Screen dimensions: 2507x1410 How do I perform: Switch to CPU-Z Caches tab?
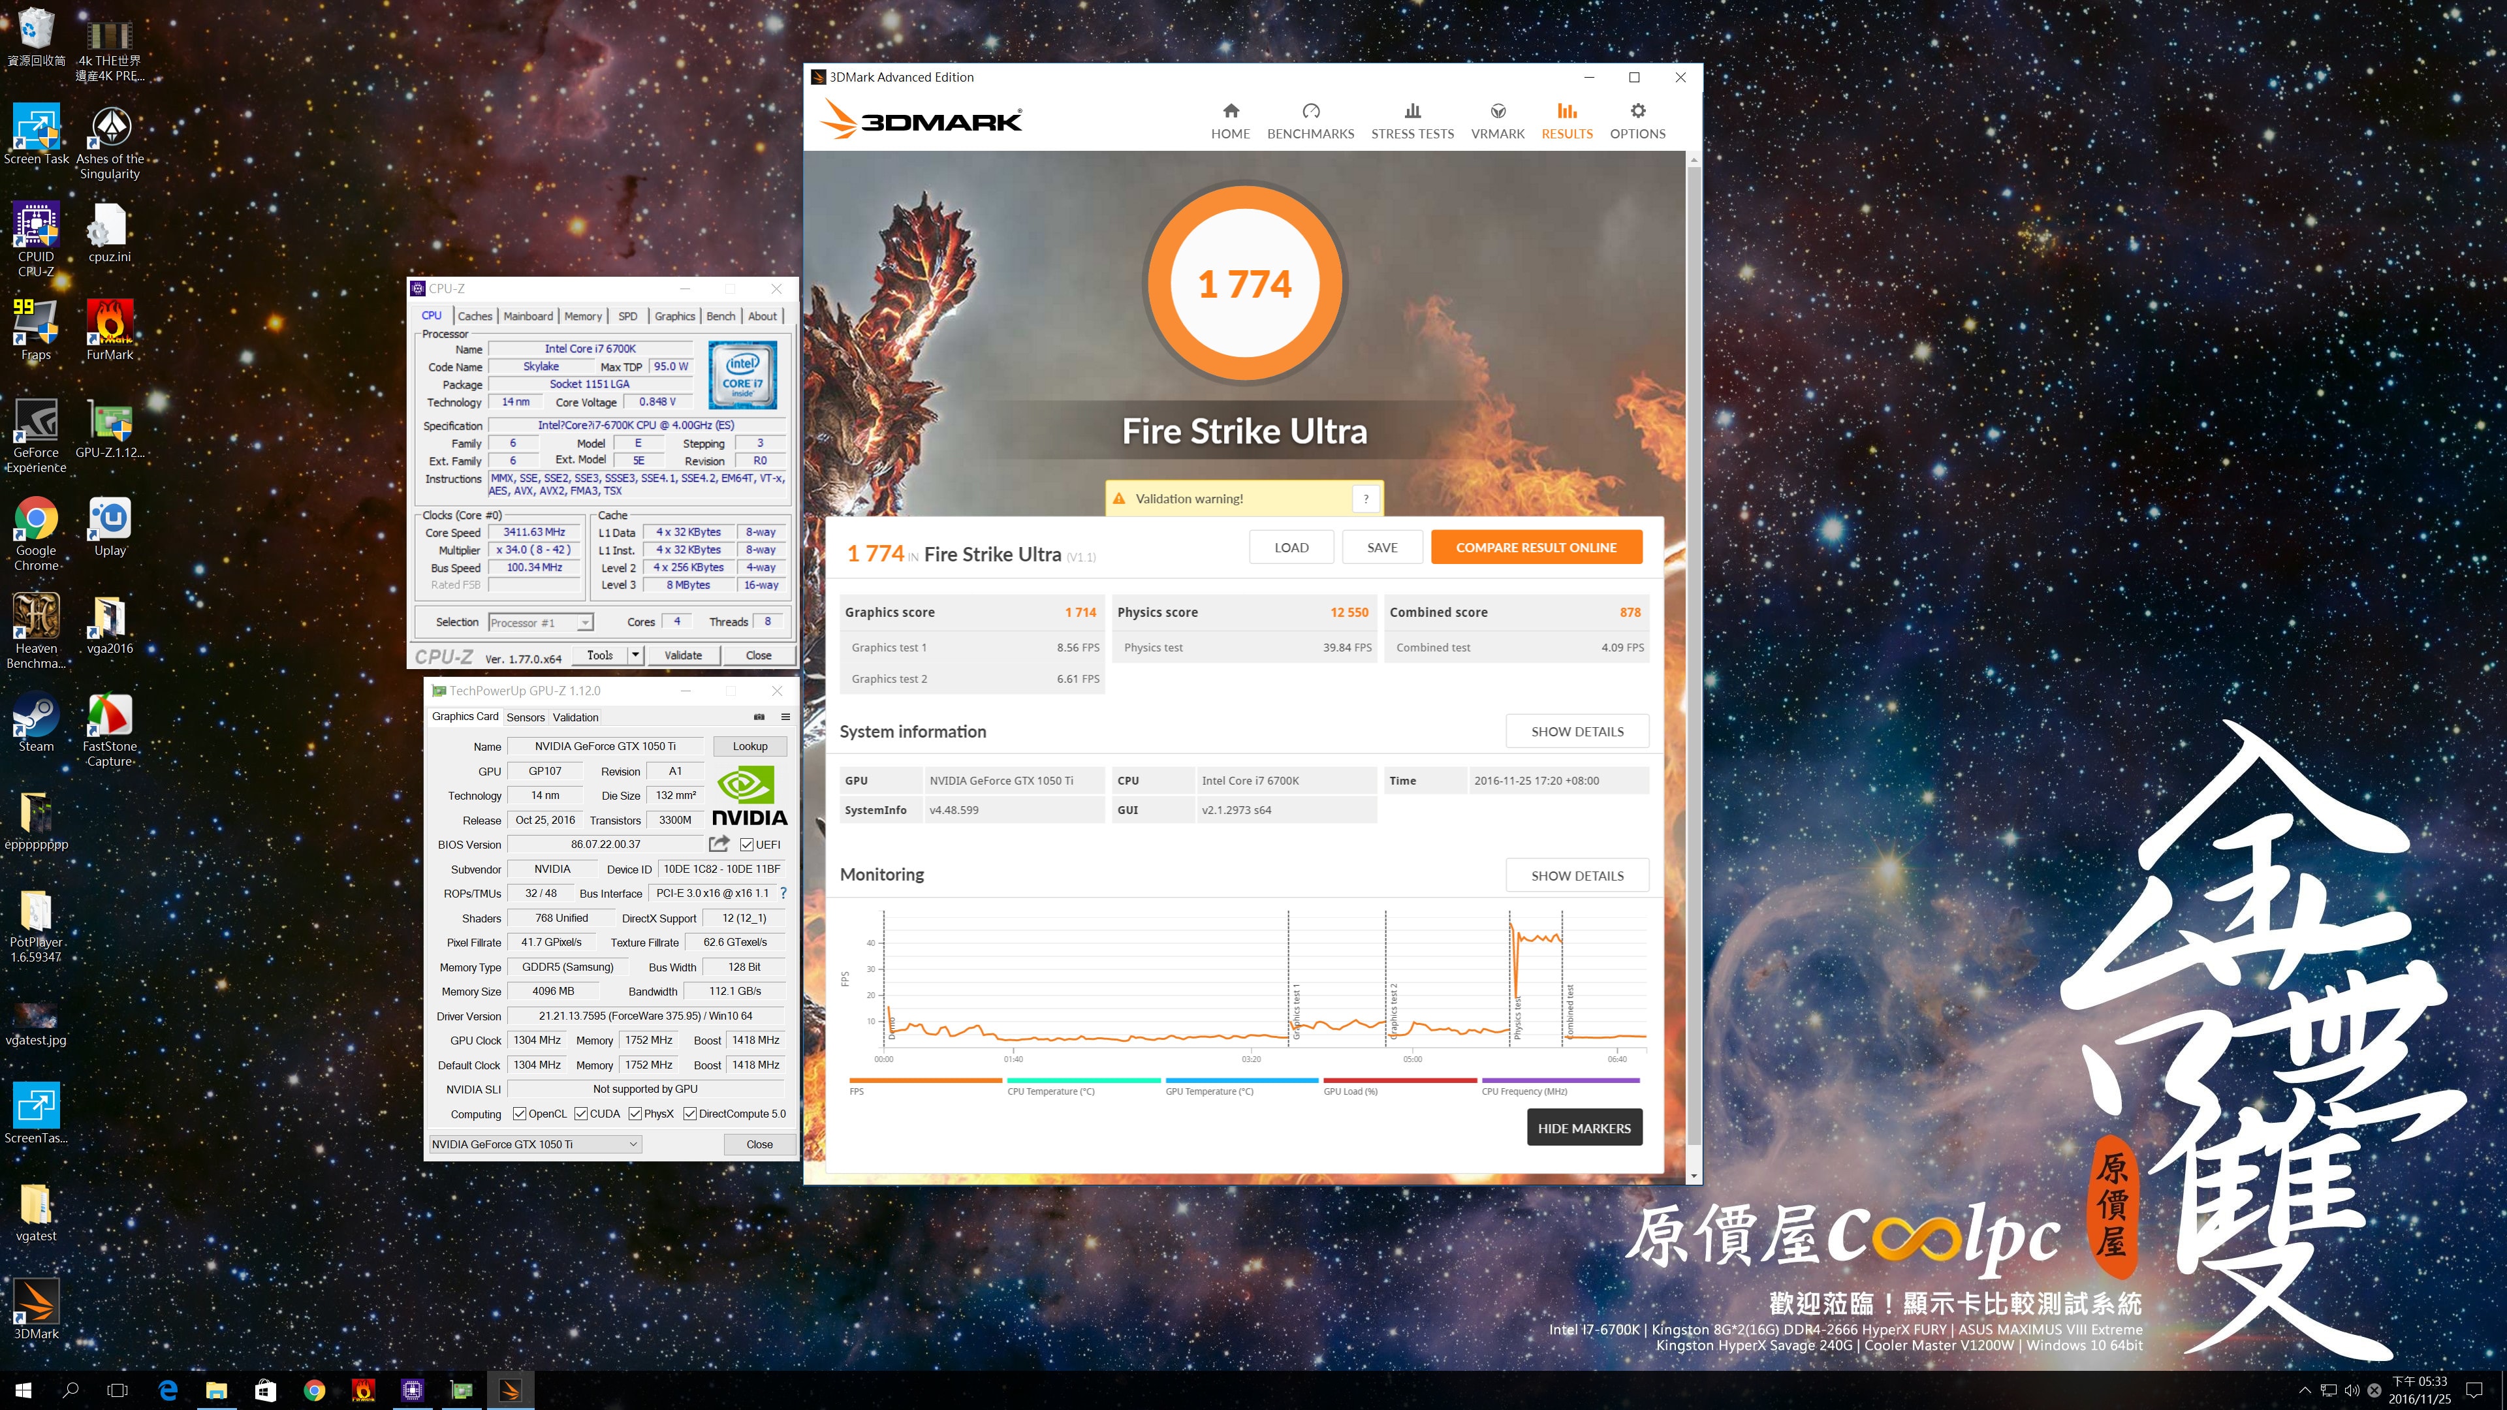tap(475, 316)
